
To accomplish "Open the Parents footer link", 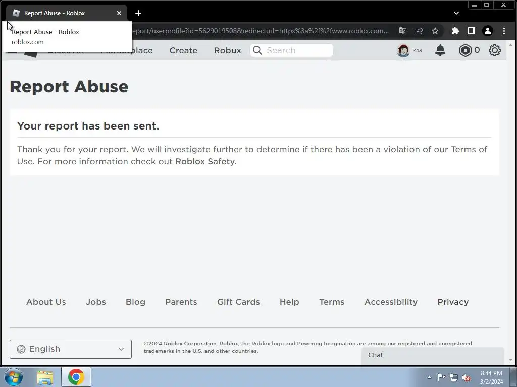I will 181,302.
